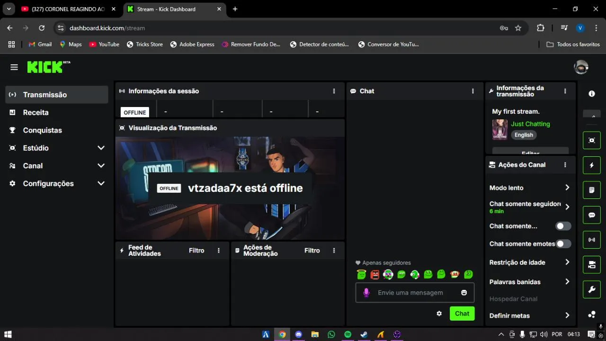Viewport: 606px width, 341px height.
Task: Toggle stream info wrench widget in right toolbar
Action: tap(592, 289)
